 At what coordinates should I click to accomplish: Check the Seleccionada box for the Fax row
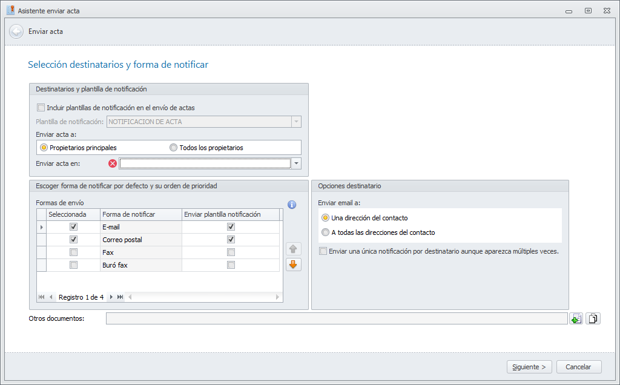(73, 252)
